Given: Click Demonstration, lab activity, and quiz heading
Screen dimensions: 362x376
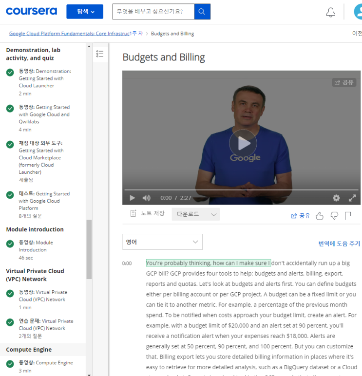Looking at the screenshot, I should (33, 54).
